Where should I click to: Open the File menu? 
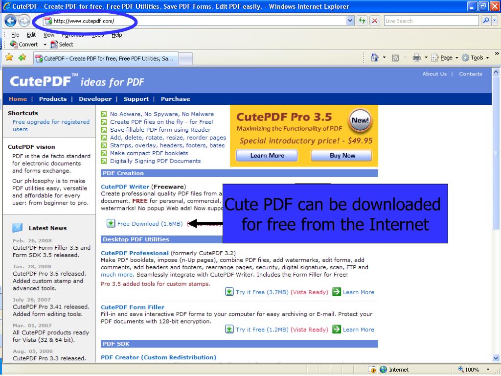point(15,35)
